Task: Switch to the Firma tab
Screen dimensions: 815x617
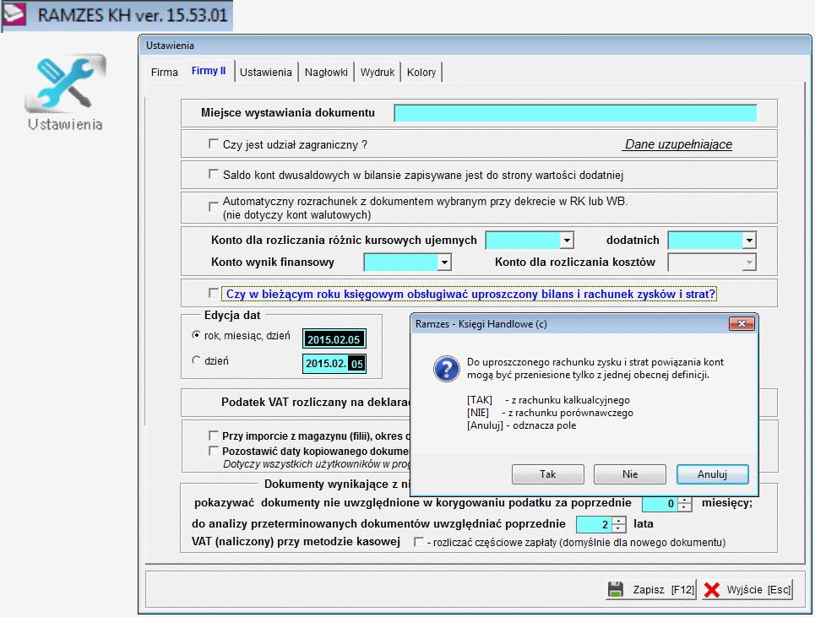Action: pyautogui.click(x=164, y=73)
